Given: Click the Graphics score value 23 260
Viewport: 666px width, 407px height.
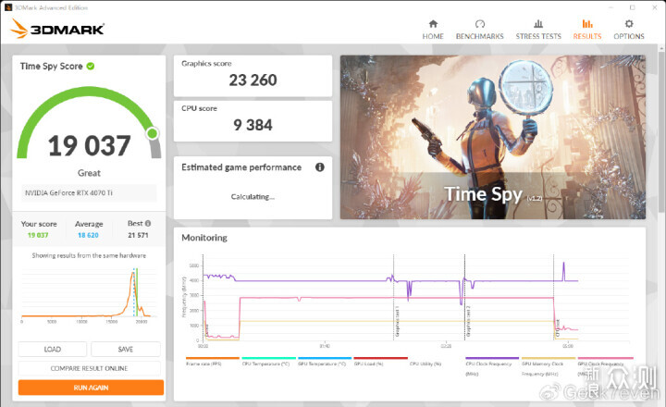Looking at the screenshot, I should pos(253,80).
